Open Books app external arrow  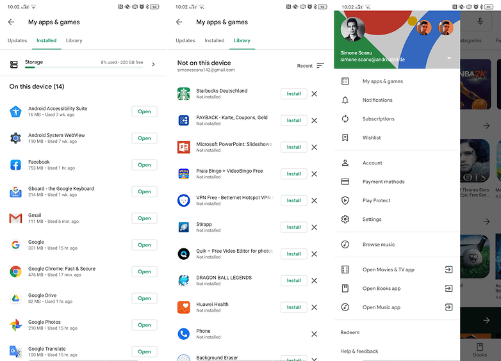448,289
